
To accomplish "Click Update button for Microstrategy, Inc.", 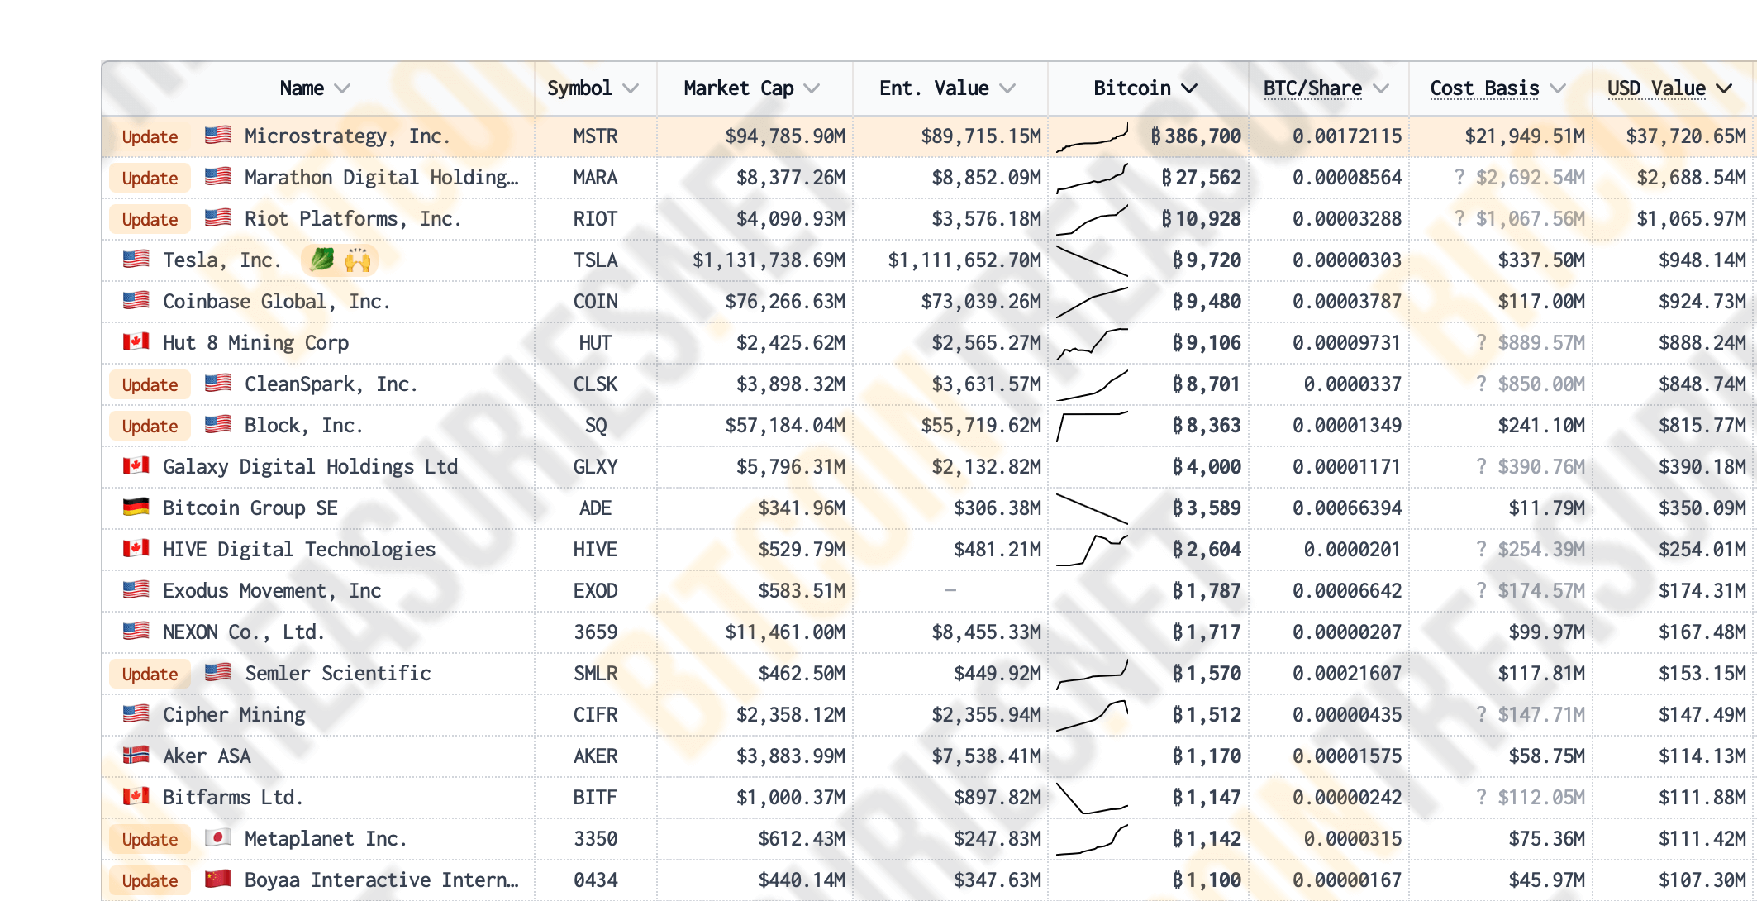I will coord(150,137).
